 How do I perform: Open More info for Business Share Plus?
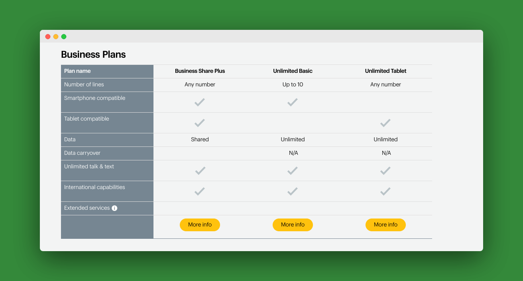coord(200,225)
